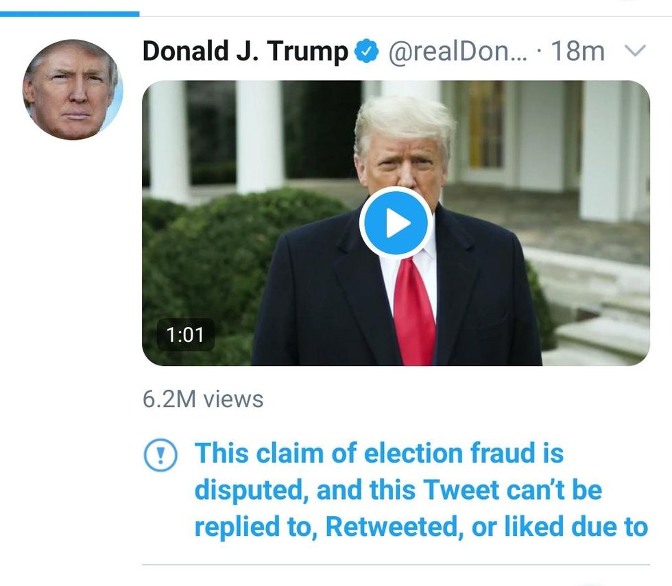Click the divider line below the tweet

[396, 565]
